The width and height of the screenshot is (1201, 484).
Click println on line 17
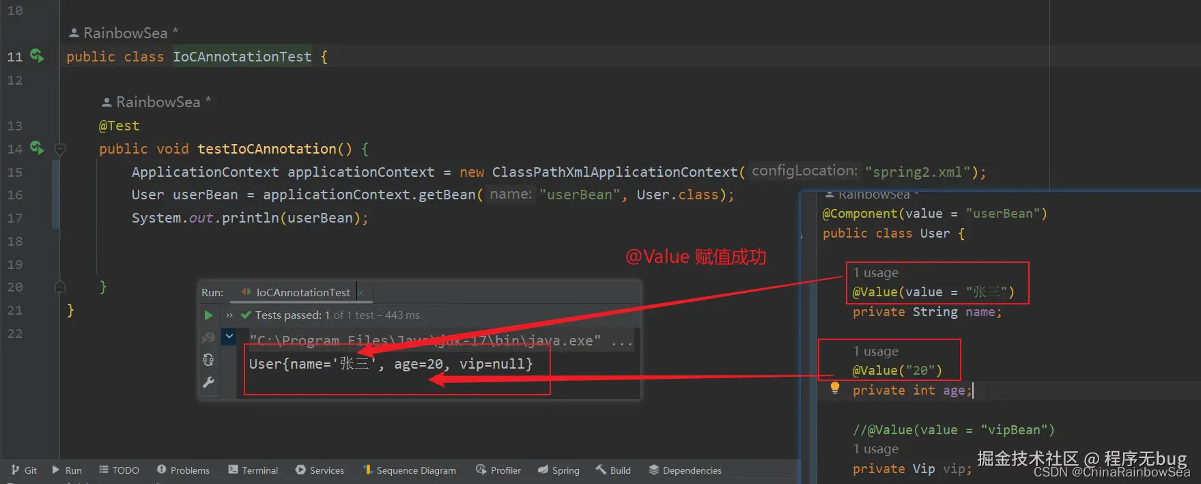click(x=250, y=218)
